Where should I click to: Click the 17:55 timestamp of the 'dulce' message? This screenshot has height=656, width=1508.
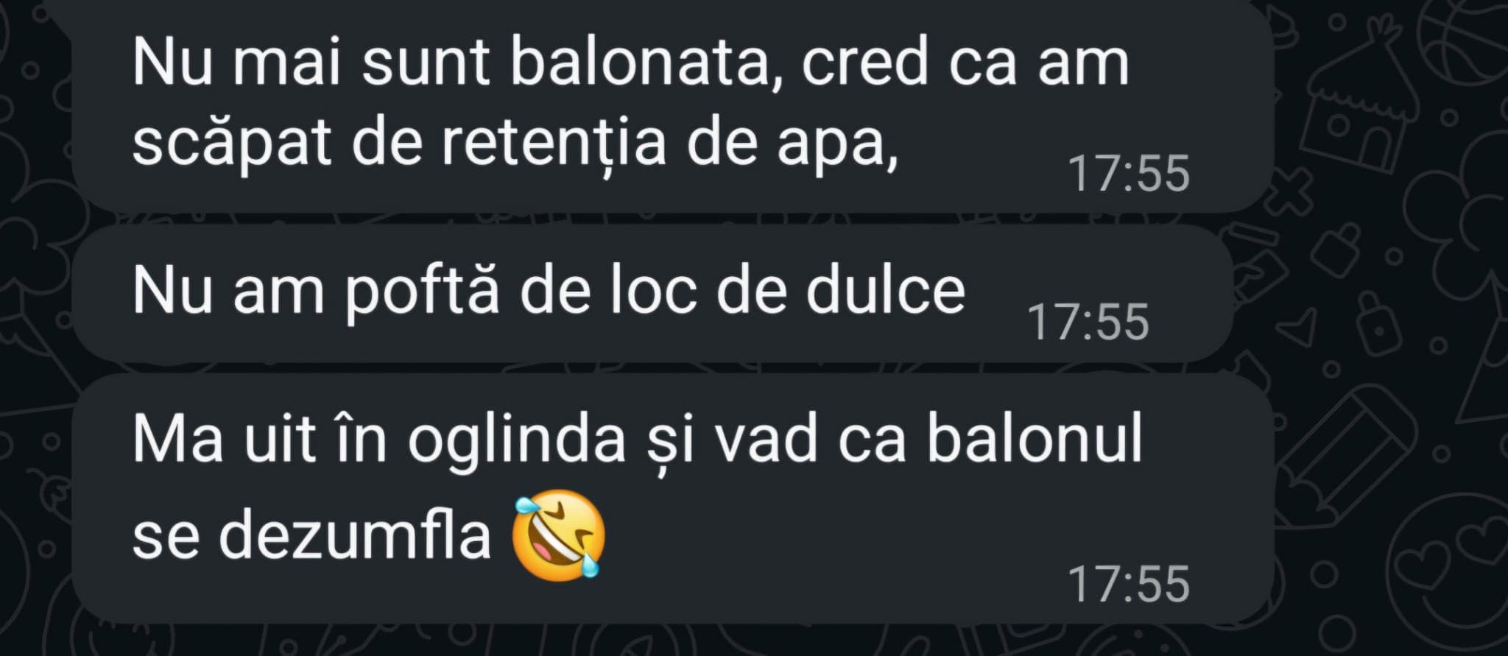1088,322
